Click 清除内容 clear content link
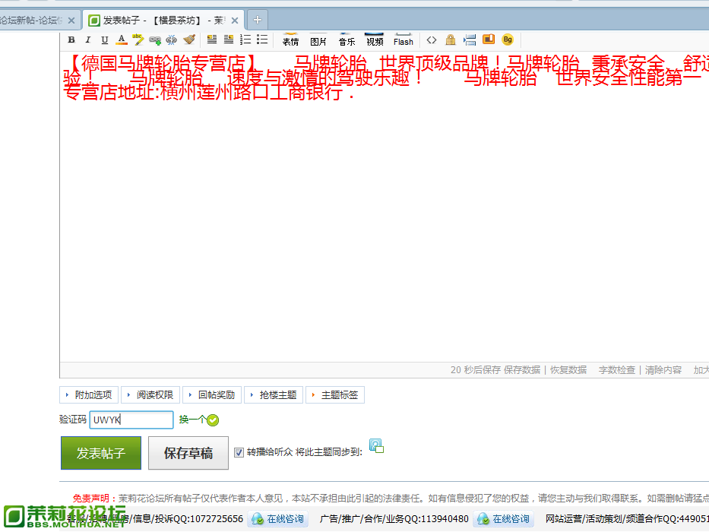Viewport: 709px width, 532px height. point(663,370)
